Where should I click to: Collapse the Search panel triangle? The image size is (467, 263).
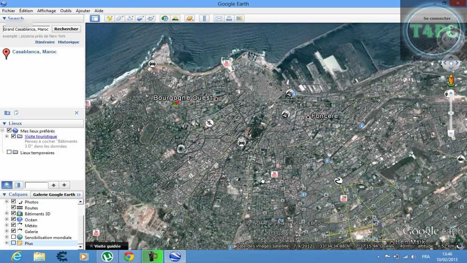pos(4,19)
